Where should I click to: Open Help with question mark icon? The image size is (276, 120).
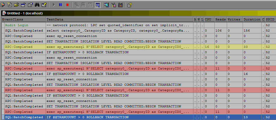pos(130,5)
